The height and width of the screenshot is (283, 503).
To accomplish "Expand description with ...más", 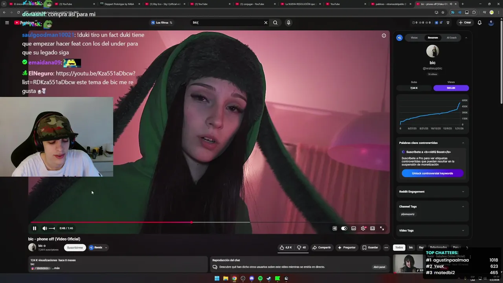I will (55, 268).
